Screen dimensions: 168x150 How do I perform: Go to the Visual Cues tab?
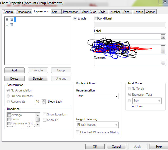tap(89, 12)
